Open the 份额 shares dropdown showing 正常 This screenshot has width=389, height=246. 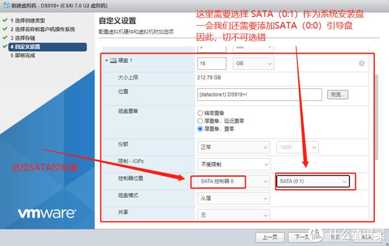(x=233, y=147)
